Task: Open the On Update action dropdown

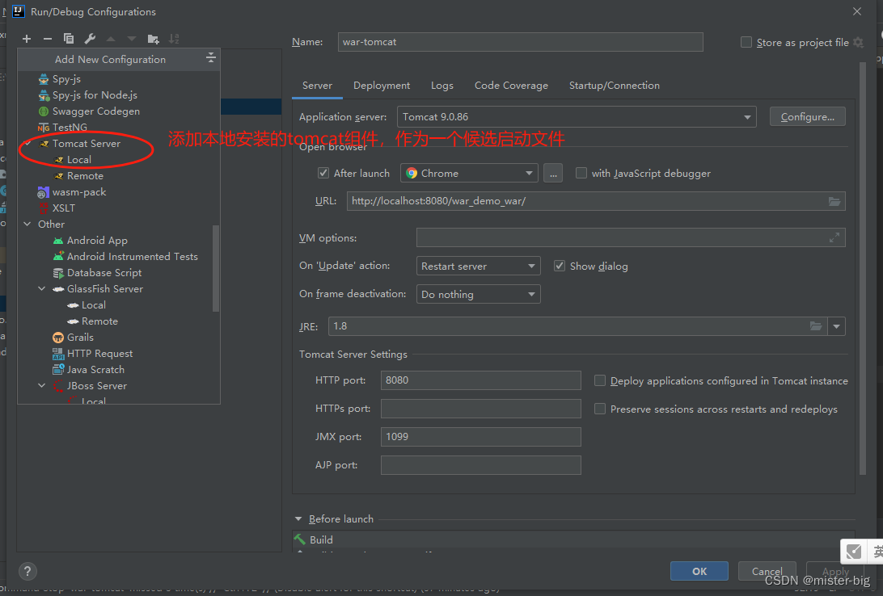Action: [533, 265]
